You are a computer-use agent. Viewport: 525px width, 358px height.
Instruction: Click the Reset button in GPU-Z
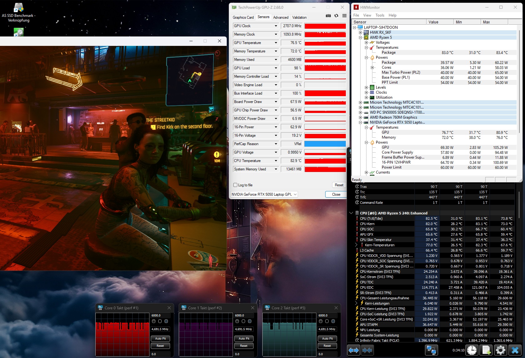[339, 185]
